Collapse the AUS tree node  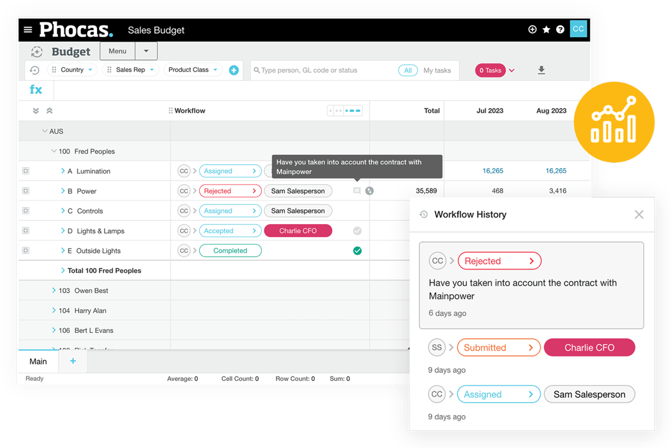[x=45, y=131]
